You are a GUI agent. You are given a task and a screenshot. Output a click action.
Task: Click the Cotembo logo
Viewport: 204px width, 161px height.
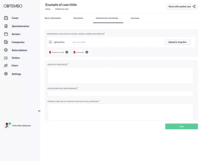point(13,6)
